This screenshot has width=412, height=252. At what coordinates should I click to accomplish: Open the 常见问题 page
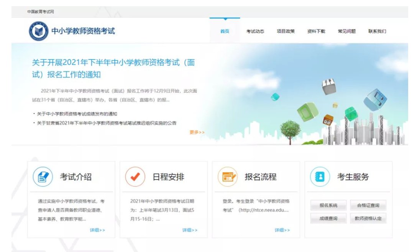(x=346, y=31)
